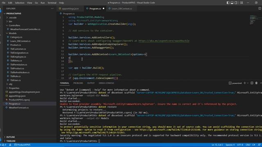Screen dimensions: 262x147
Task: Change indentation via Spaces: 4
Action: (230, 145)
